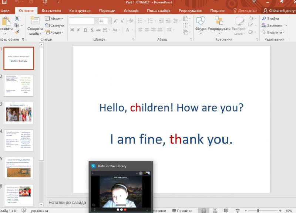The height and width of the screenshot is (213, 296).
Task: Align text right in paragraph group
Action: (x=154, y=30)
